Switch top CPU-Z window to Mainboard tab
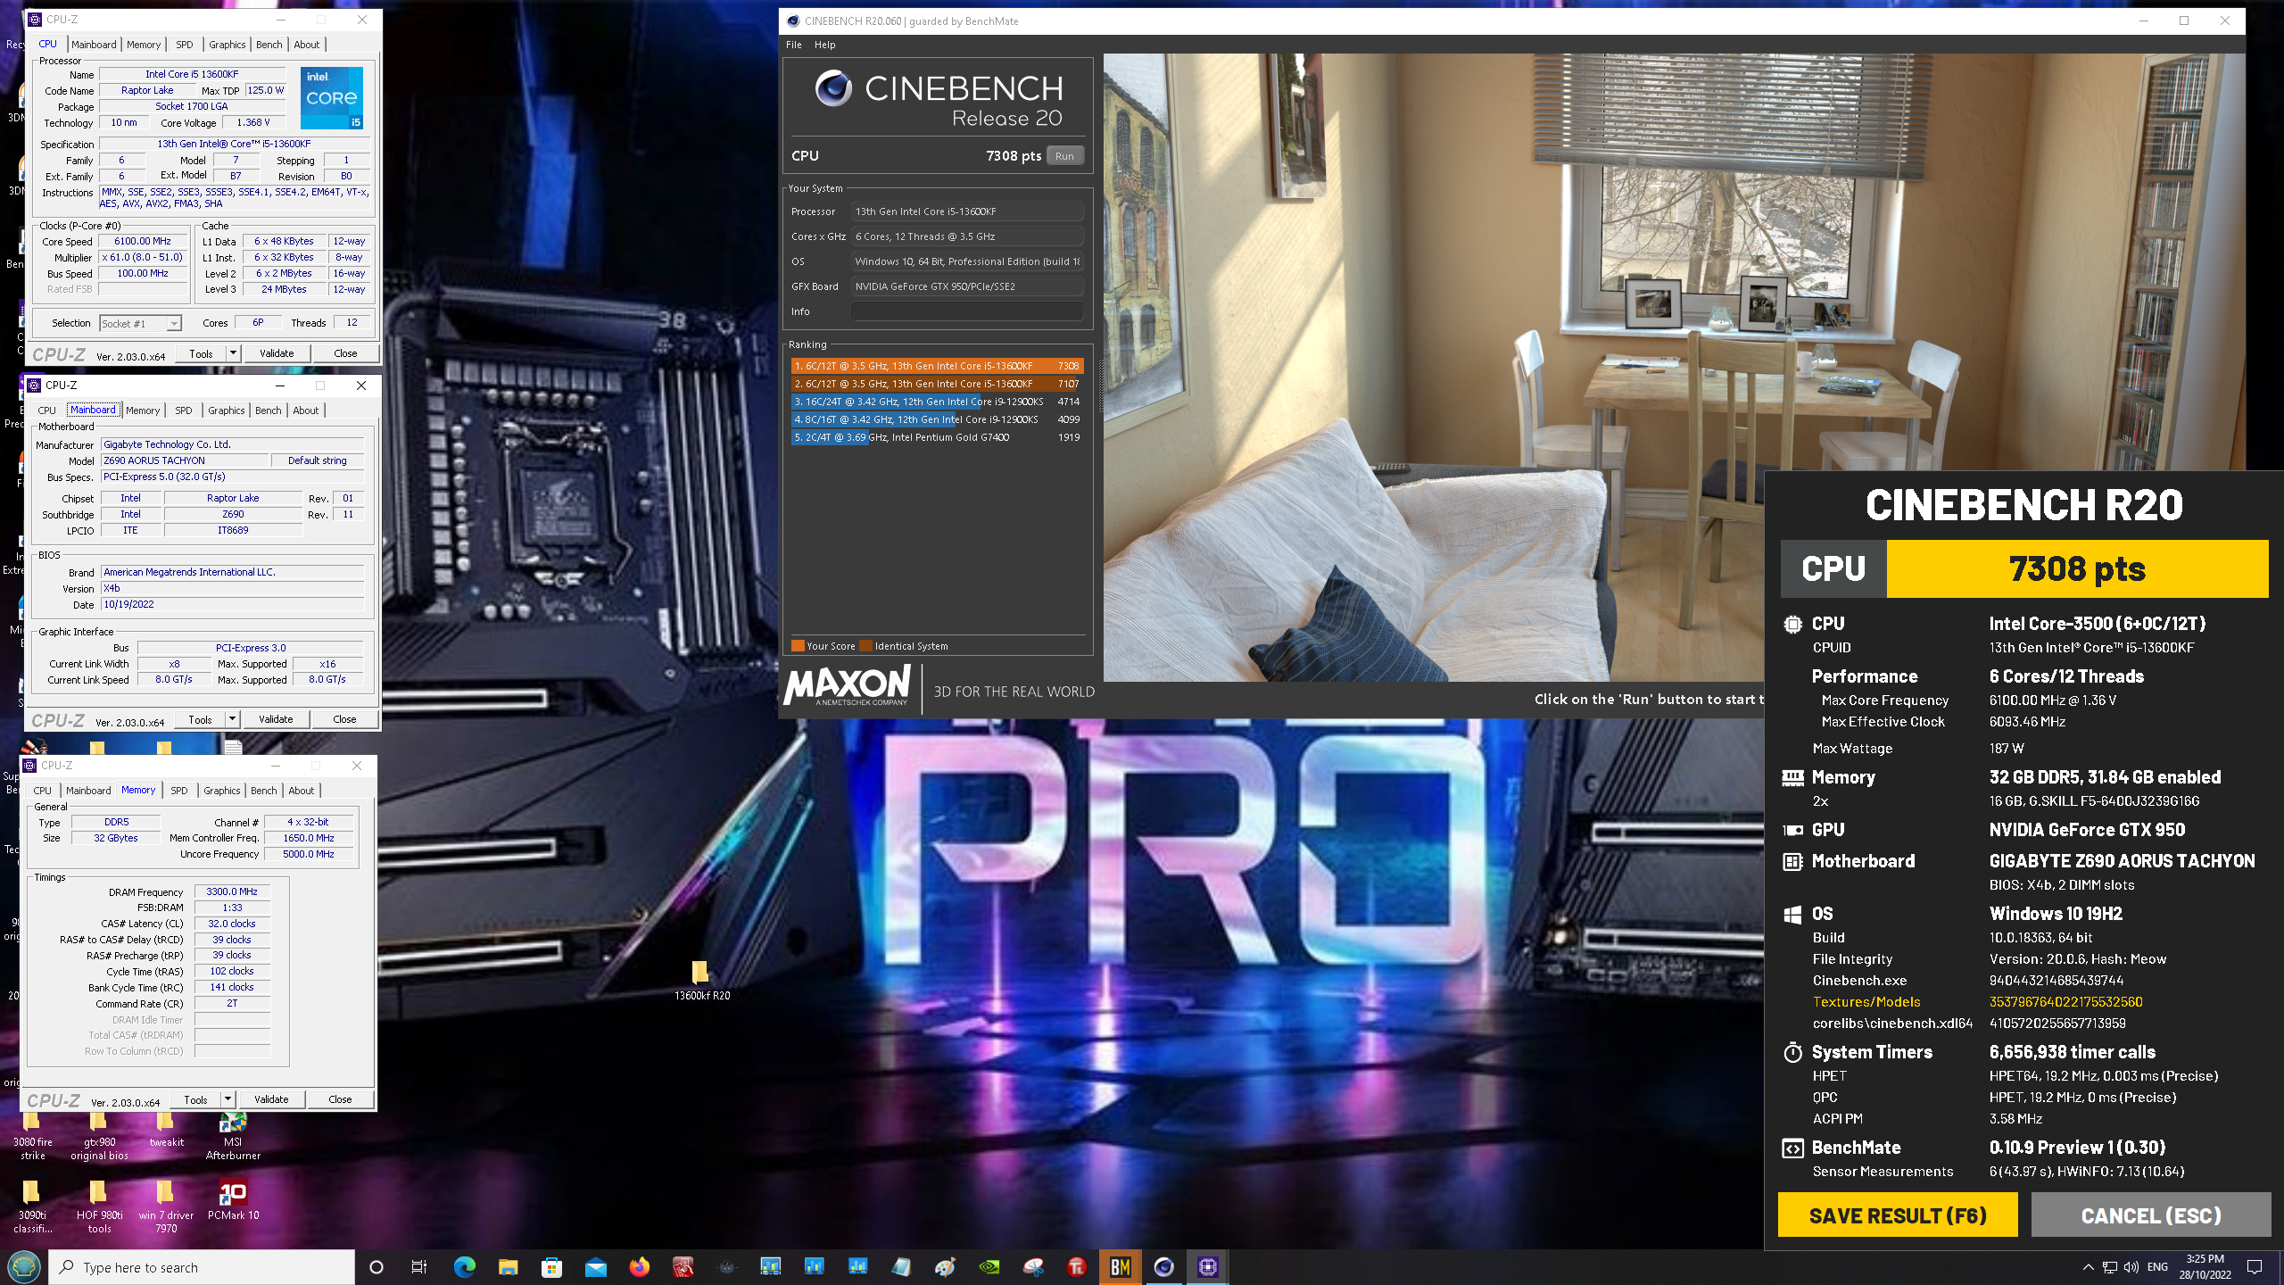This screenshot has width=2284, height=1285. 94,45
